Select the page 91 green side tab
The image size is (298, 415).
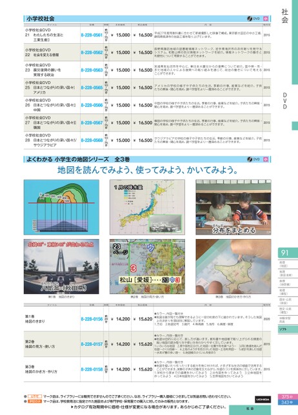[288, 253]
